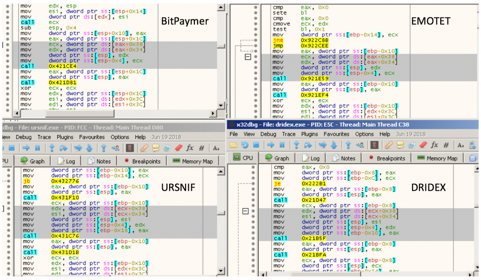Click Step Into icon in ursnif toolbar
Image resolution: width=481 pixels, height=280 pixels.
(x=51, y=148)
